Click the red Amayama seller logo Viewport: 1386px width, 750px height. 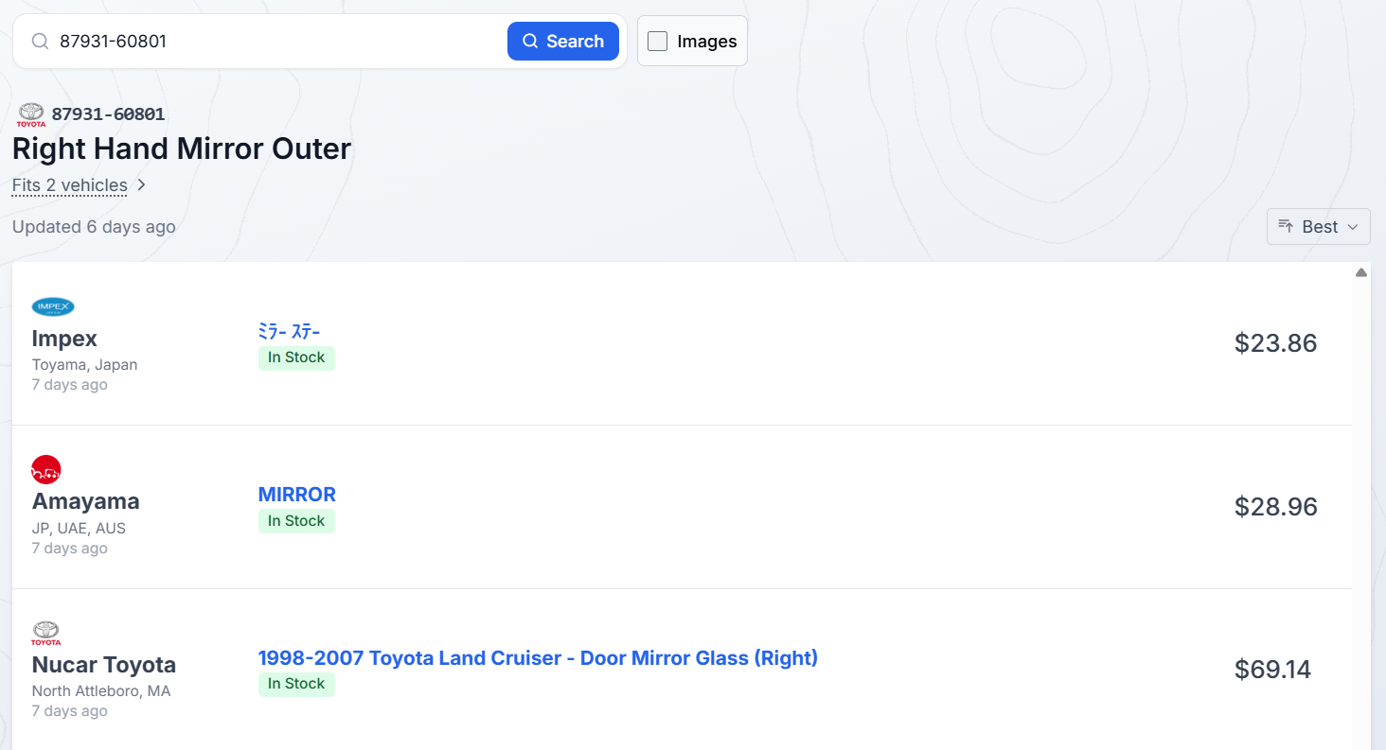tap(46, 469)
